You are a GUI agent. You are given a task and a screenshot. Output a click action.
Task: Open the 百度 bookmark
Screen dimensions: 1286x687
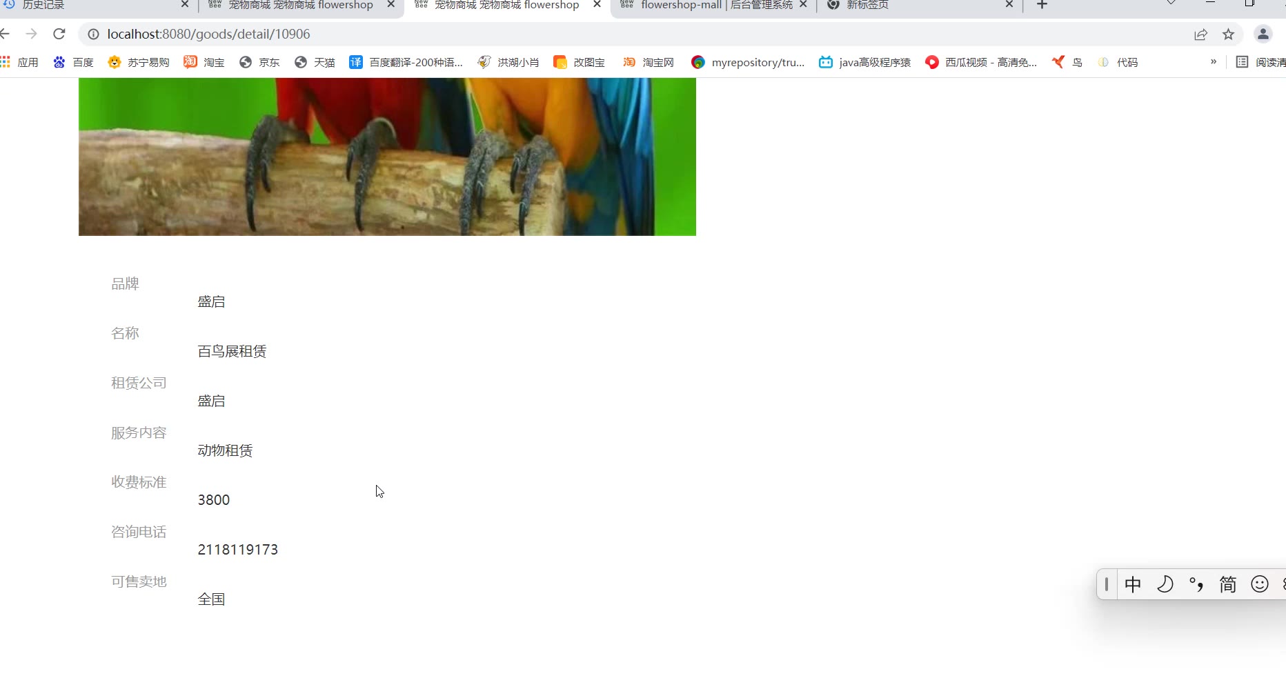(x=73, y=62)
